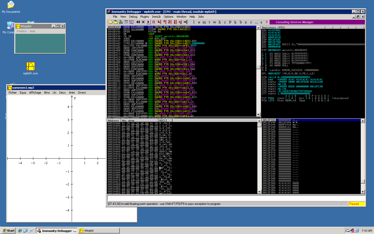Open Internet Explorer from quick launch
Screen dimensions: 374x234
point(20,231)
